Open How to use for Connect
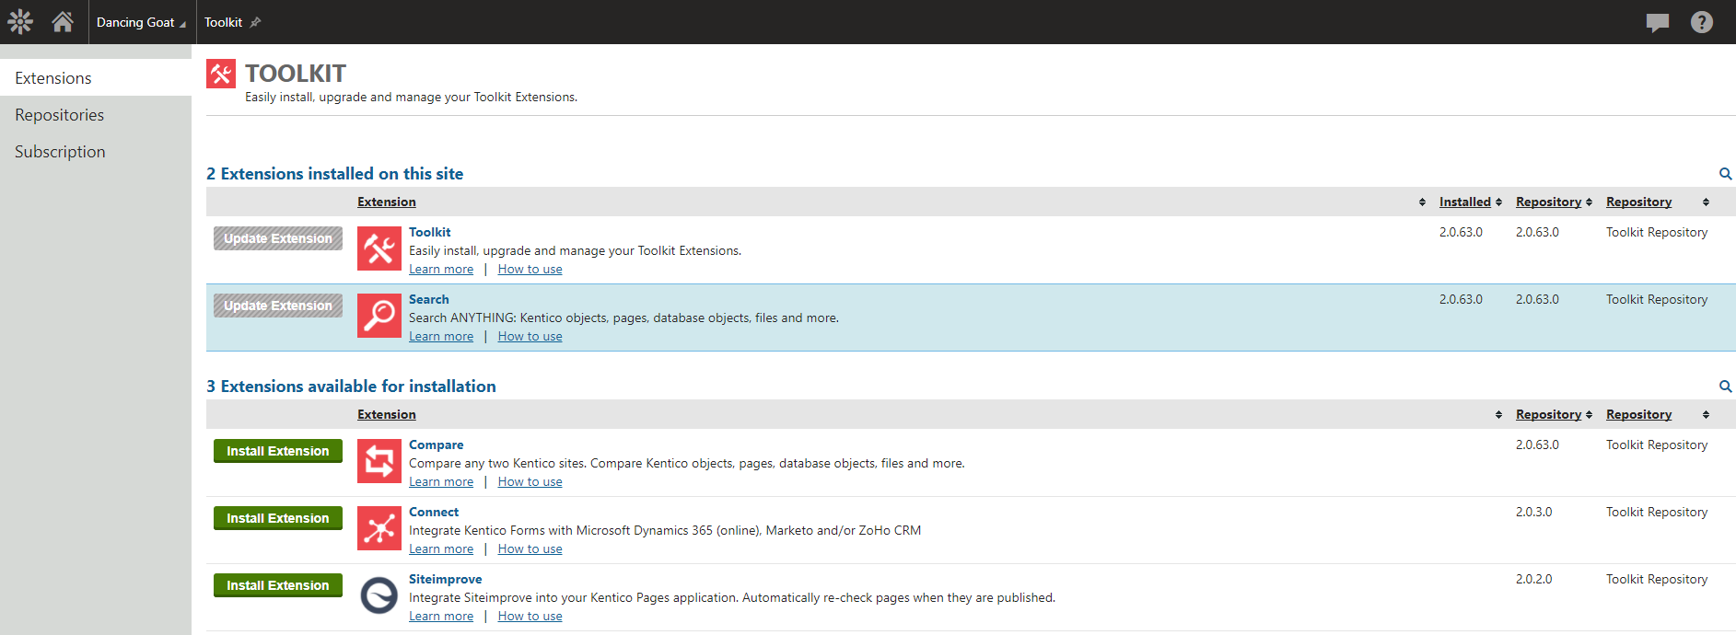 coord(530,548)
